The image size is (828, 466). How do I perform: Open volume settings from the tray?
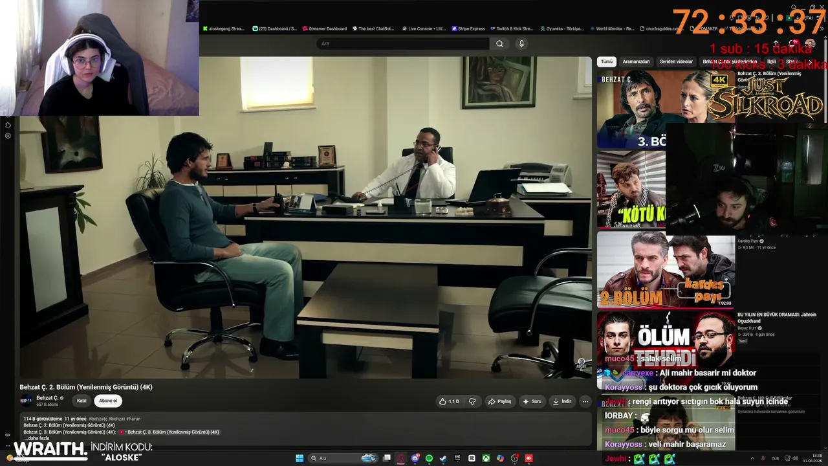(794, 458)
